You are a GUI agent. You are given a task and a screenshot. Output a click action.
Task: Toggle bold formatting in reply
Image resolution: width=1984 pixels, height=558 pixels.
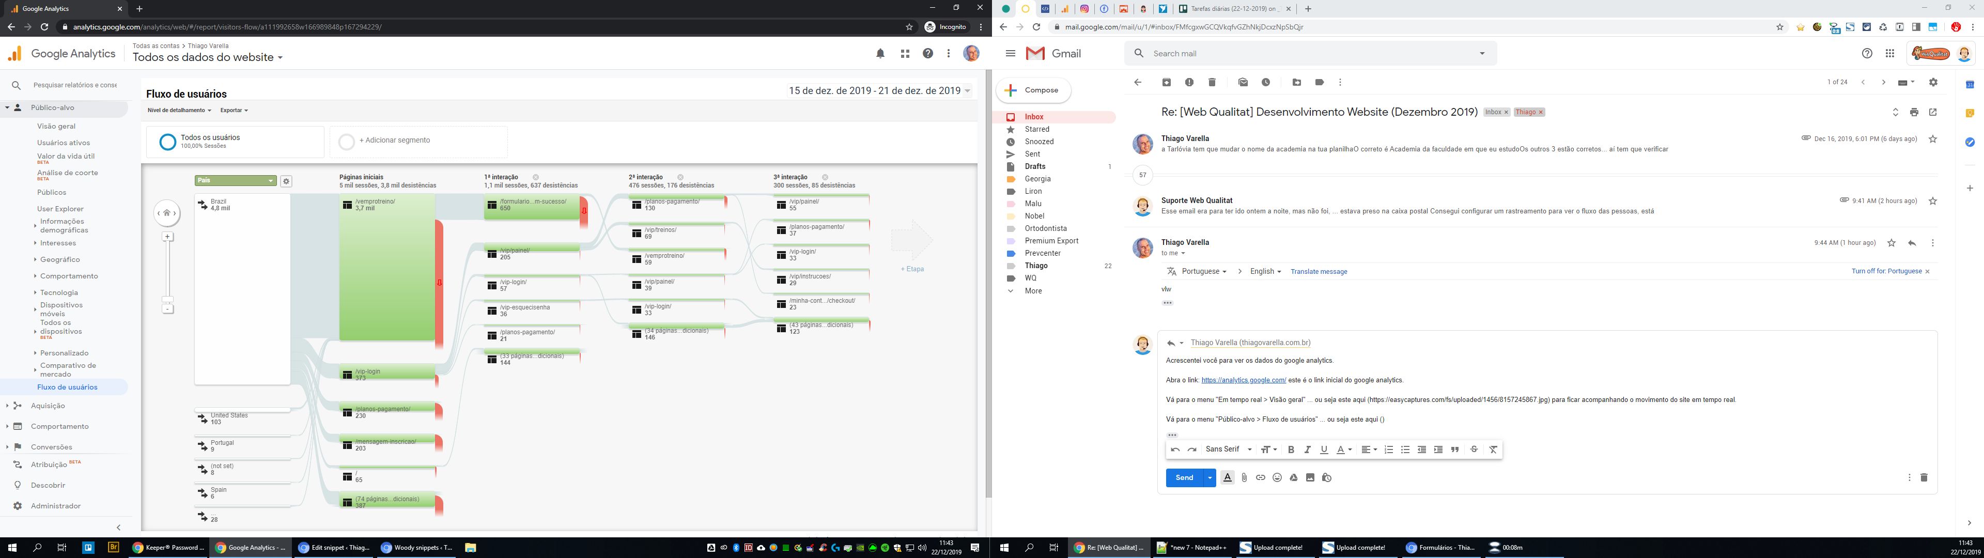coord(1291,450)
